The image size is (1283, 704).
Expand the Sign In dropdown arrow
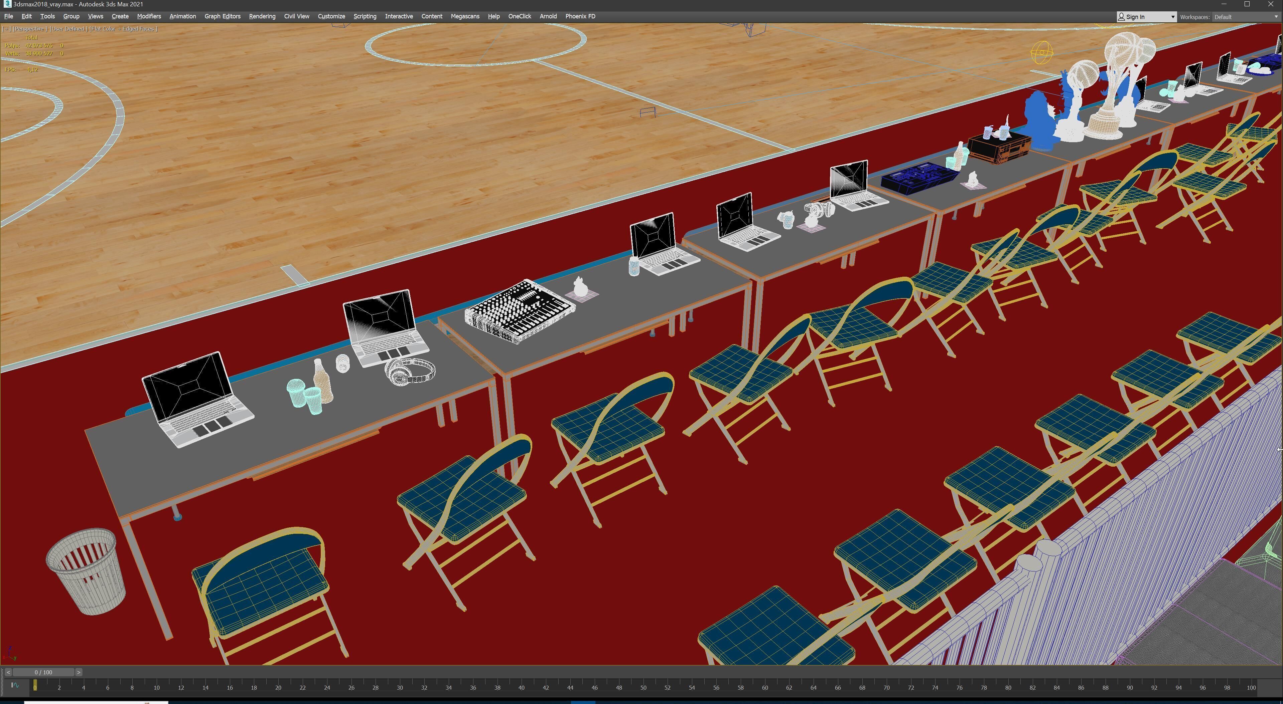tap(1172, 17)
